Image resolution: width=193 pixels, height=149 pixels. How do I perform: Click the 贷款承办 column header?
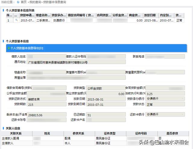click(x=59, y=15)
